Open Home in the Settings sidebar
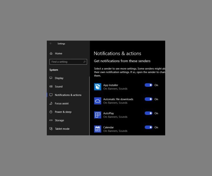Viewport: 212px width, 176px height. (x=68, y=53)
